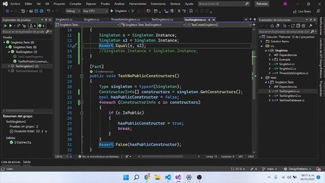
Task: Click the Visual Studio logo
Action: pyautogui.click(x=5, y=4)
